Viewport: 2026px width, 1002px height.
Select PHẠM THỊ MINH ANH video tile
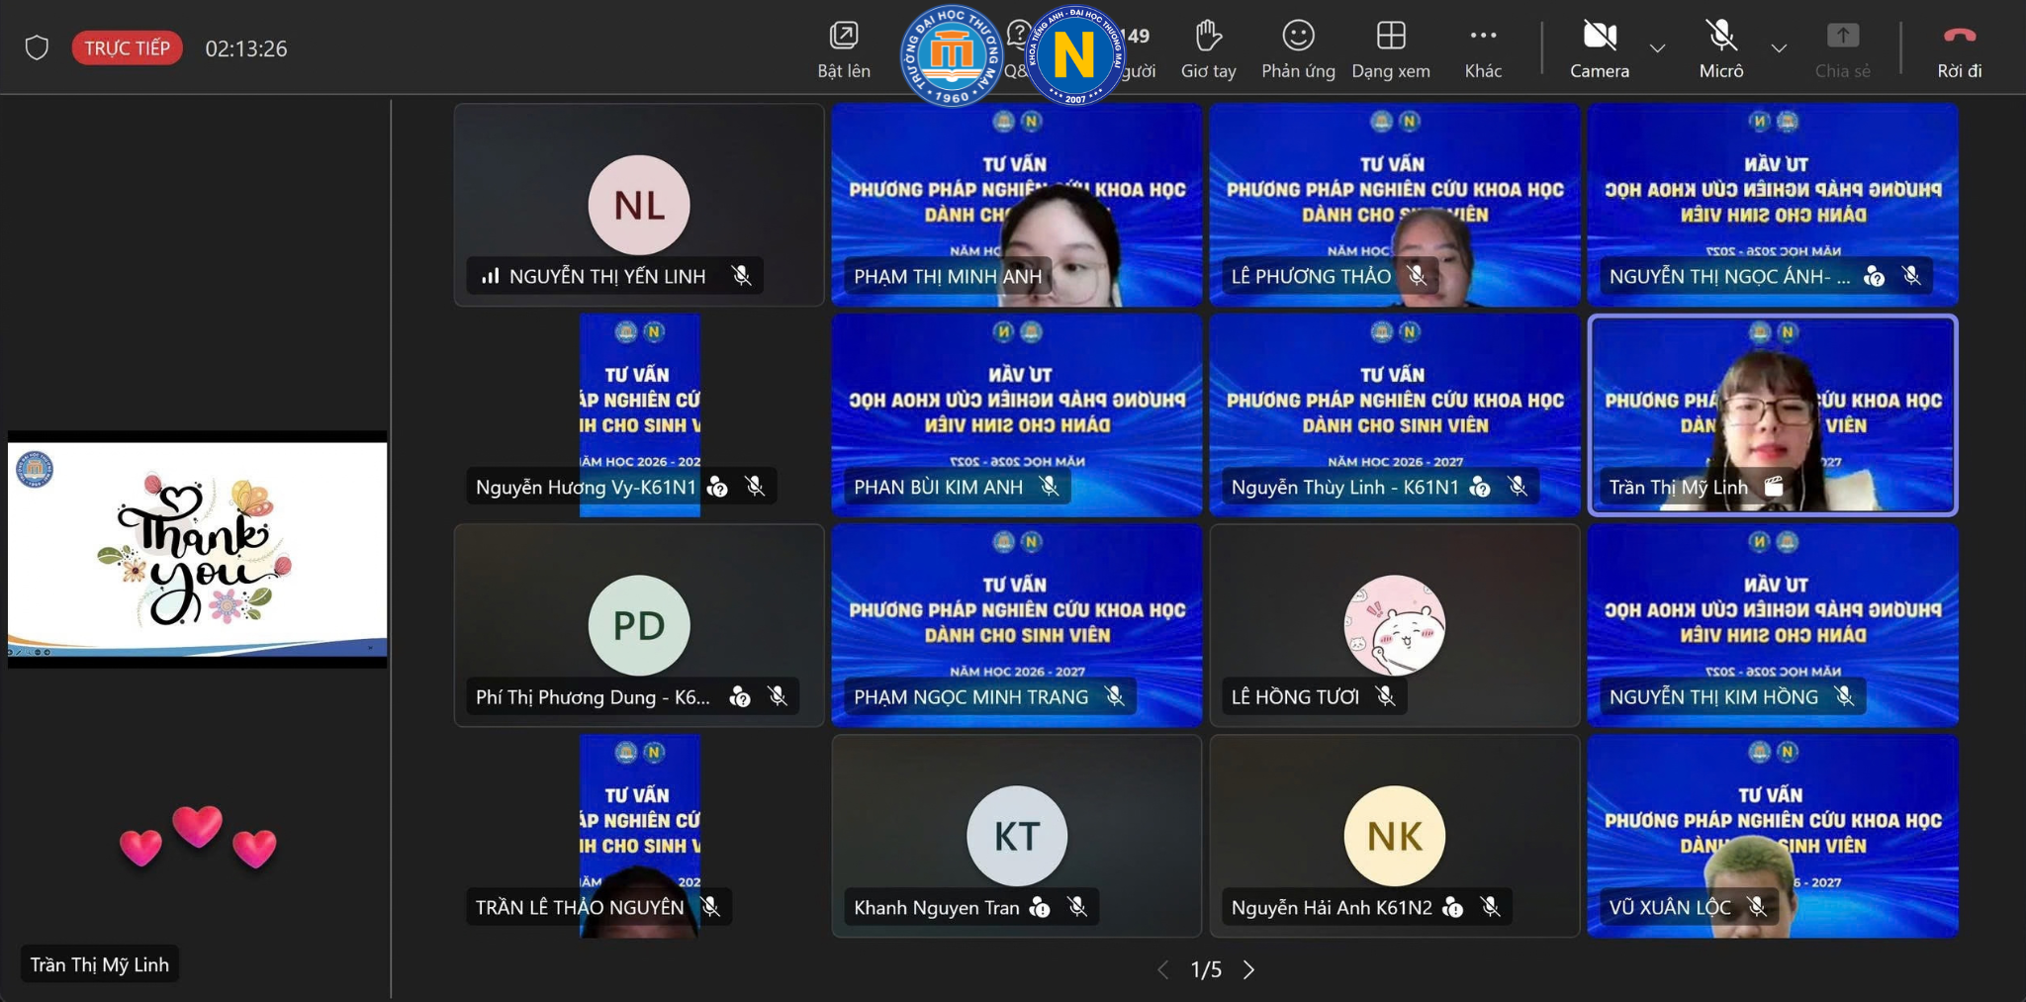(1017, 205)
